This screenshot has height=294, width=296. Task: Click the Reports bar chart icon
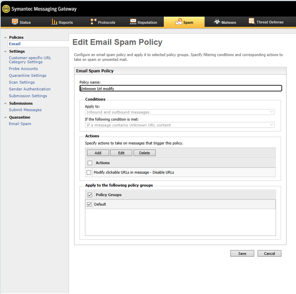tap(54, 21)
